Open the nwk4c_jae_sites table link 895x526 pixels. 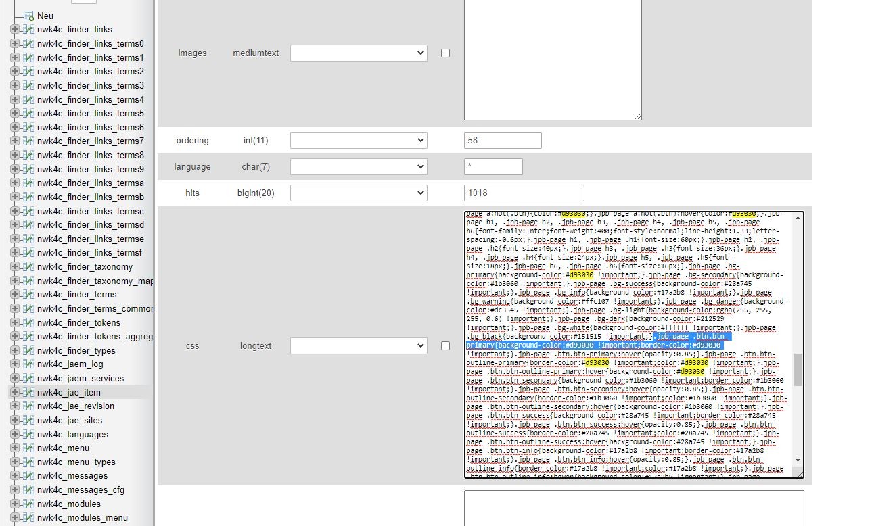(70, 420)
